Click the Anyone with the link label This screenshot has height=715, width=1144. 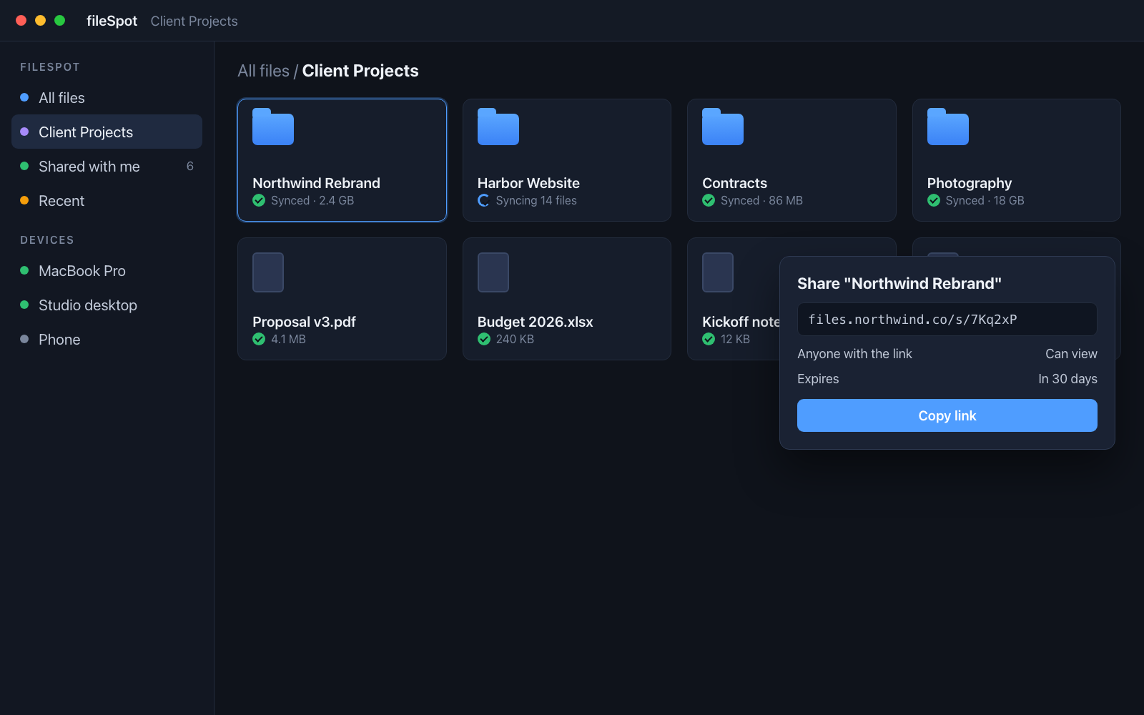(x=854, y=354)
